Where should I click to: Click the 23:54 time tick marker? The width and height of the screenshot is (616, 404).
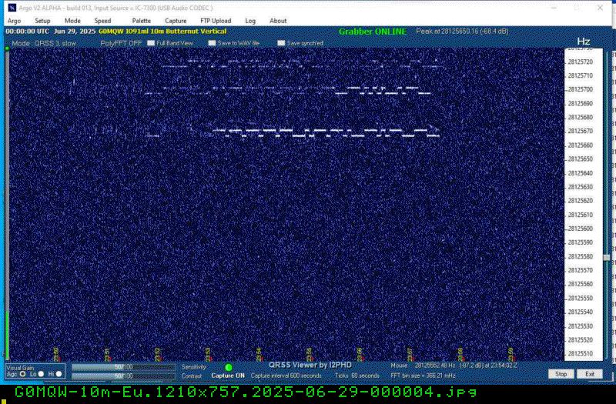pos(259,355)
